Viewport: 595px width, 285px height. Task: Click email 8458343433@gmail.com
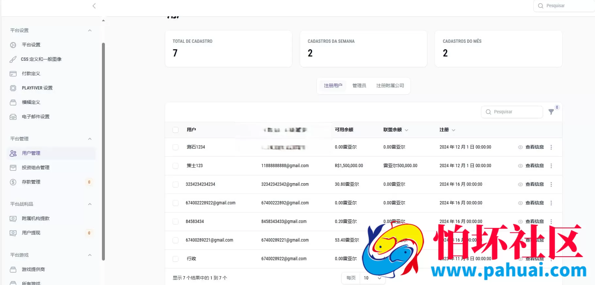(x=284, y=222)
